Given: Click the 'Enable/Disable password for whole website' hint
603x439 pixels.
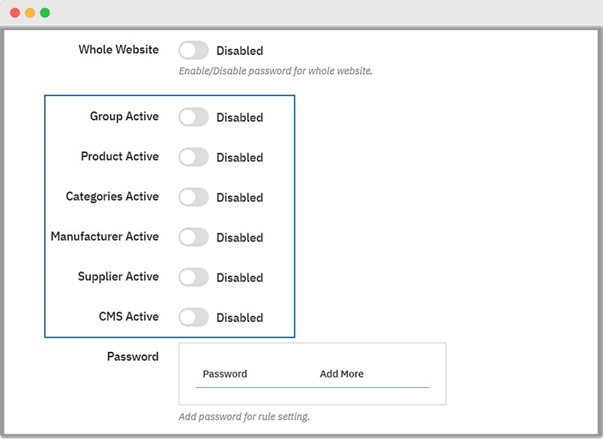Looking at the screenshot, I should click(x=275, y=71).
